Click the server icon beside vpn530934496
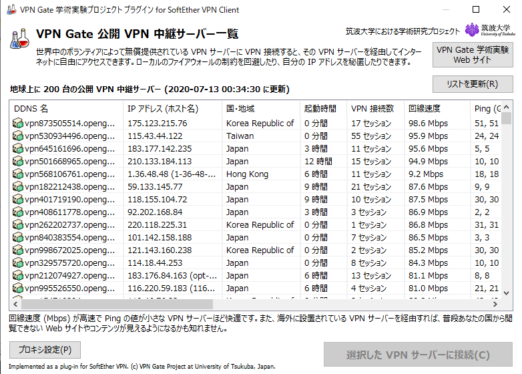This screenshot has height=374, width=522. pos(18,136)
